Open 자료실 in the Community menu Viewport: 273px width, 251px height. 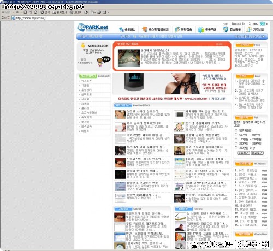pyautogui.click(x=85, y=99)
